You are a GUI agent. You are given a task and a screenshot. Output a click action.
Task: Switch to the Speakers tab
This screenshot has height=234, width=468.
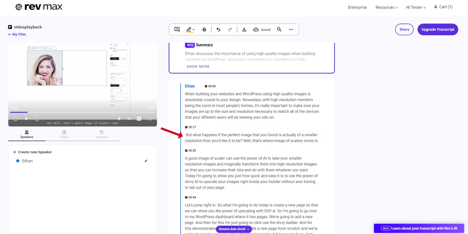pos(27,134)
